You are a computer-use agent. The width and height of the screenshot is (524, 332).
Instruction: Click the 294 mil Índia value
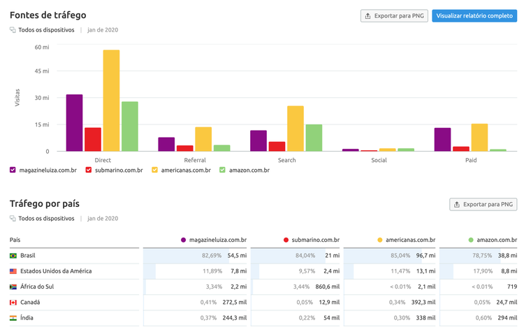pos(507,318)
